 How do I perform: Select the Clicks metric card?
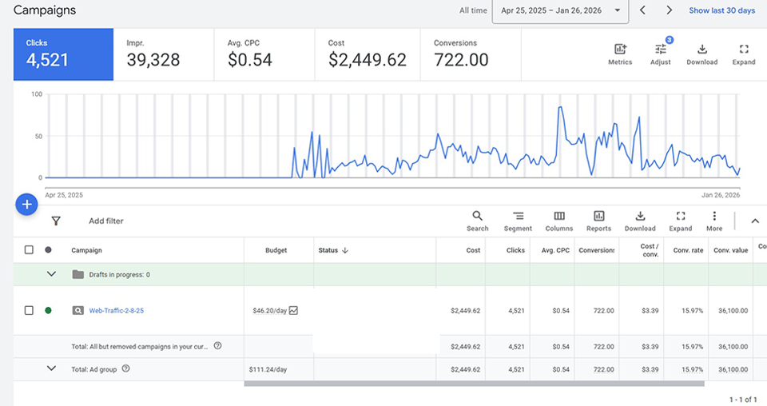[64, 54]
